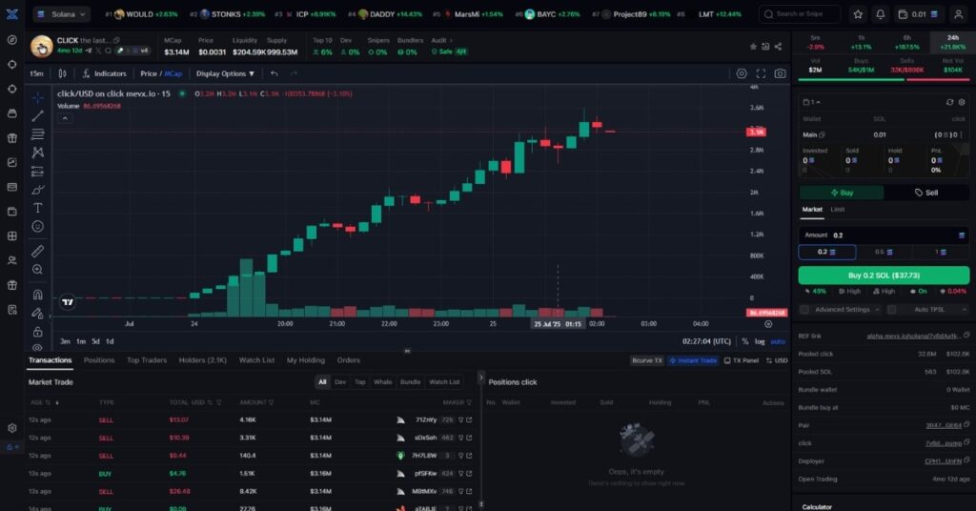Image resolution: width=976 pixels, height=511 pixels.
Task: Open the left sidebar compass icon
Action: 11,40
